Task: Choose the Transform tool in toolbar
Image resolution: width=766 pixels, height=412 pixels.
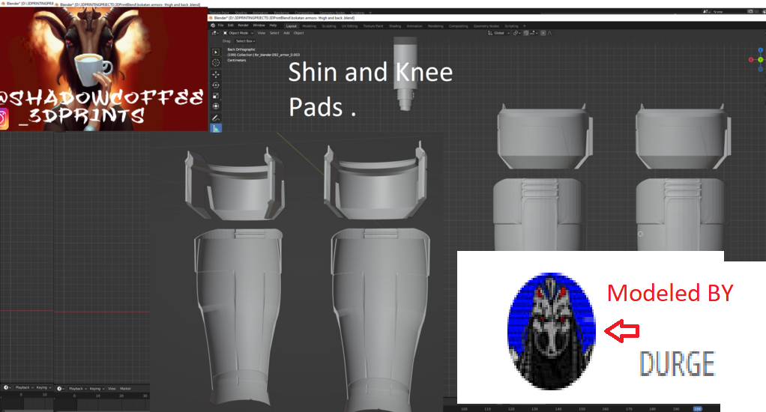Action: point(216,106)
